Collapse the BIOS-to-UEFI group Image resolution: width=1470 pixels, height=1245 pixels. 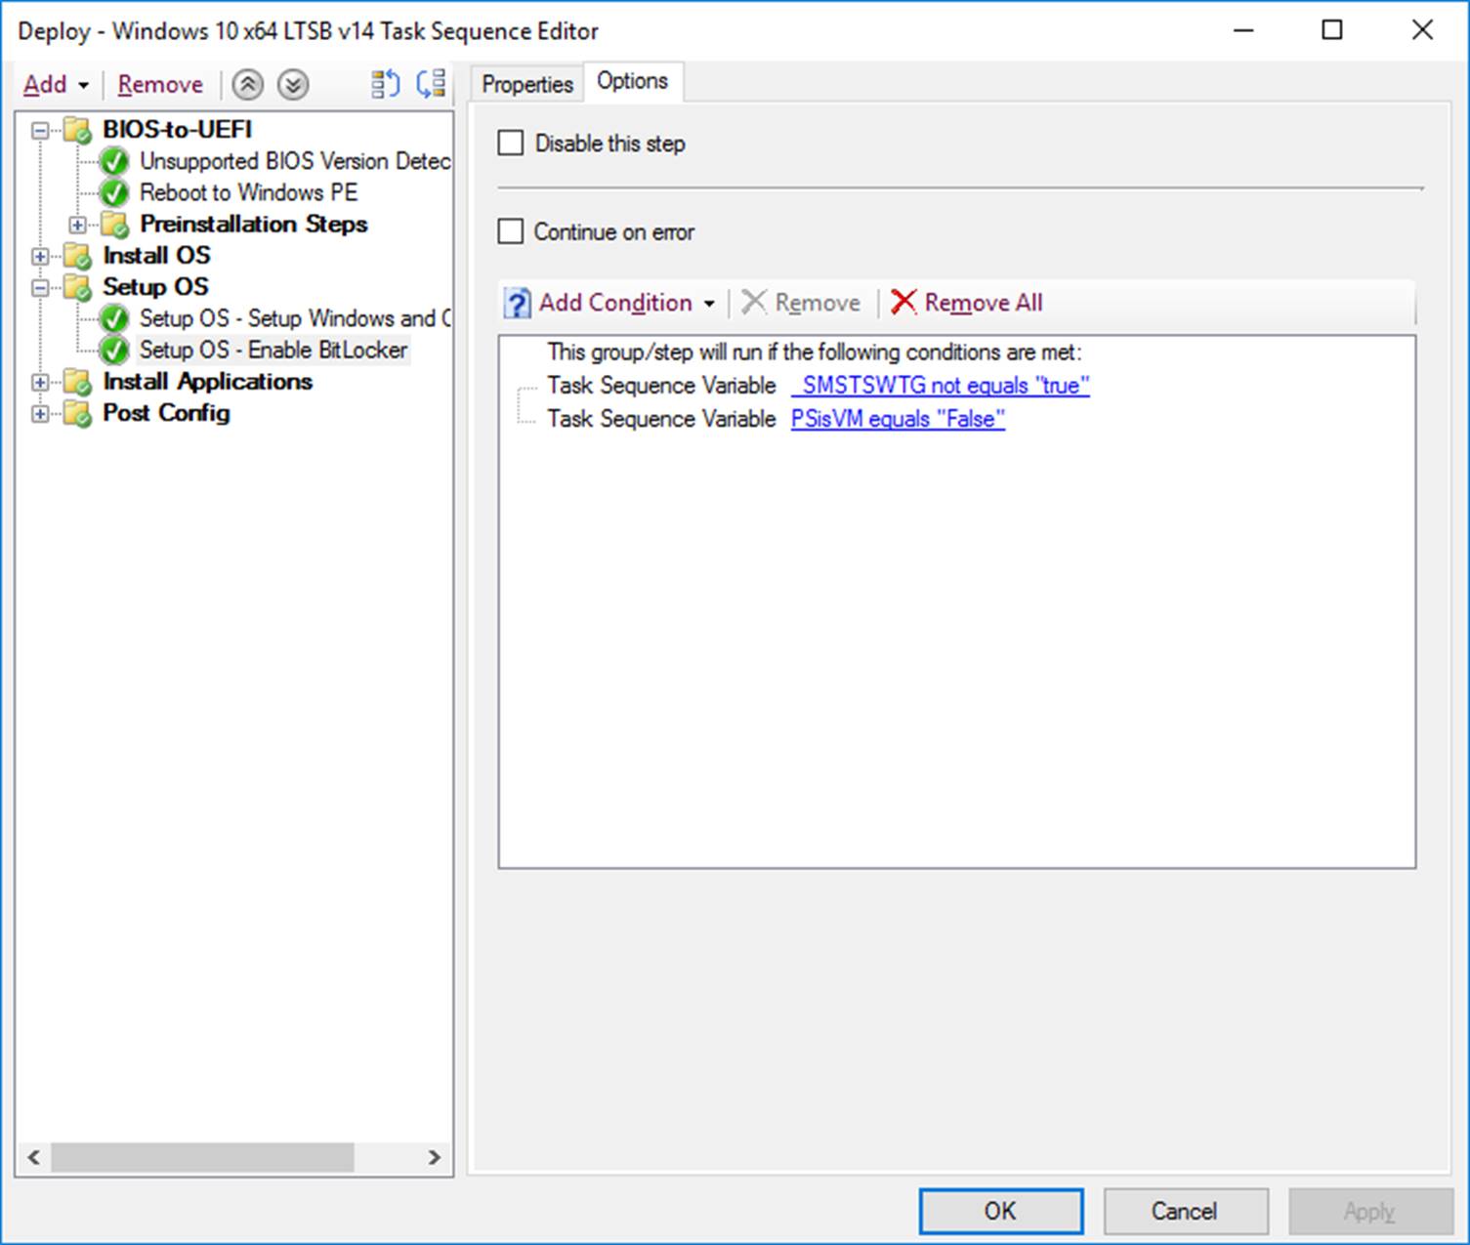(40, 130)
